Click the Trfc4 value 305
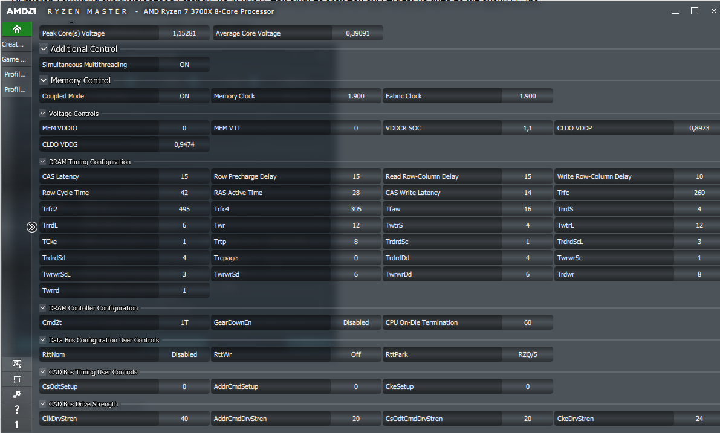This screenshot has width=720, height=433. click(x=356, y=209)
